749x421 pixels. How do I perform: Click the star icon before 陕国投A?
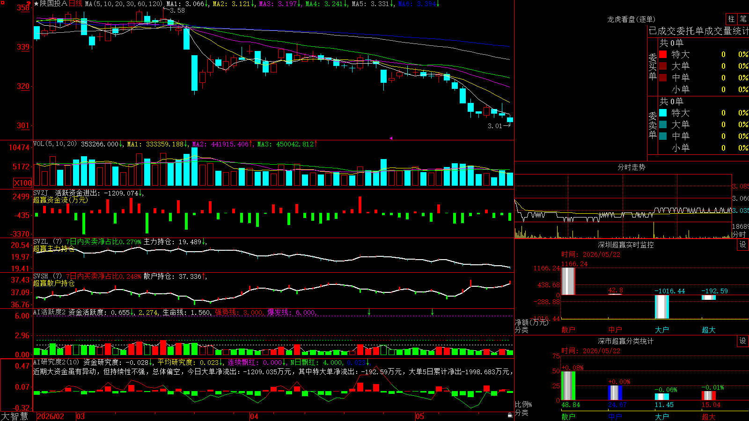37,4
